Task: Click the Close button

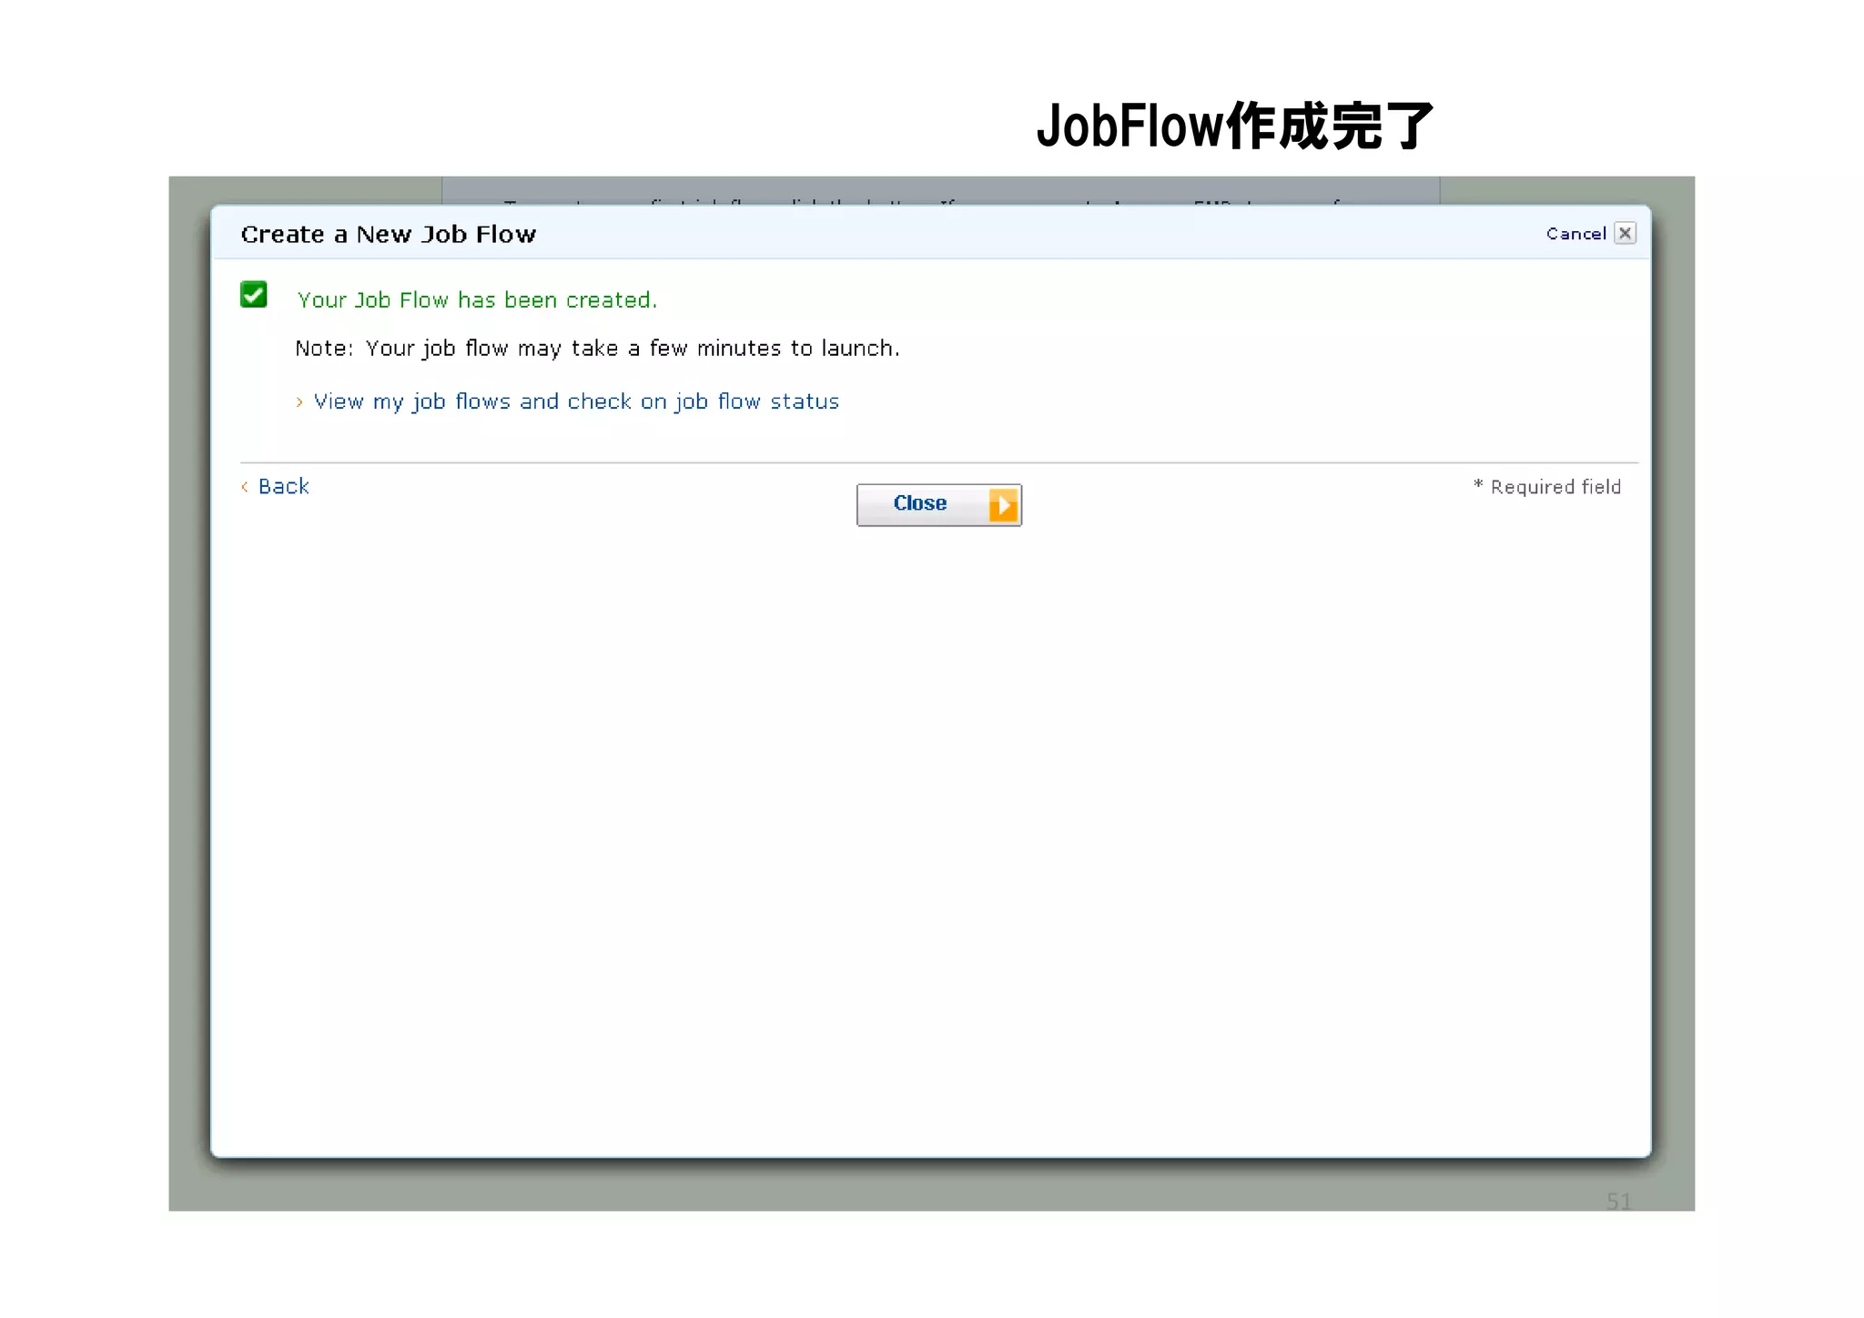Action: pyautogui.click(x=938, y=504)
